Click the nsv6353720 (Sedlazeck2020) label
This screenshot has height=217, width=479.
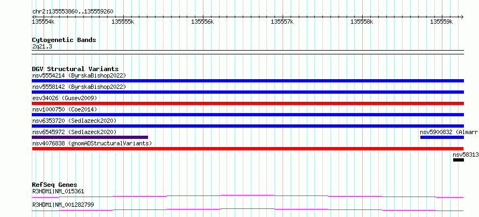[74, 121]
